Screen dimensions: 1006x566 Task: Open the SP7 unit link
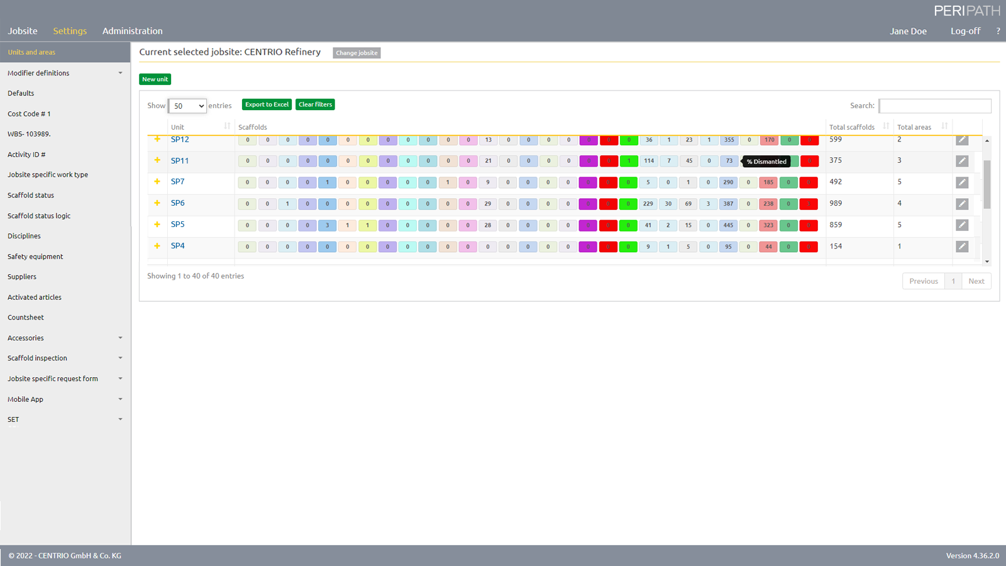coord(178,181)
